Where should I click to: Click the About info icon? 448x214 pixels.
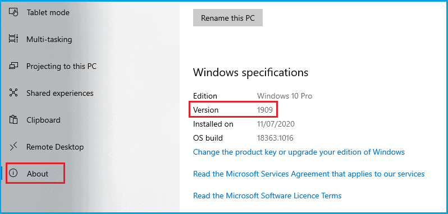pos(13,173)
